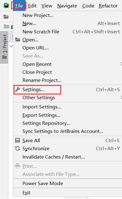Open the Edit menu
Viewport: 122px width, 199px height.
(32, 6)
